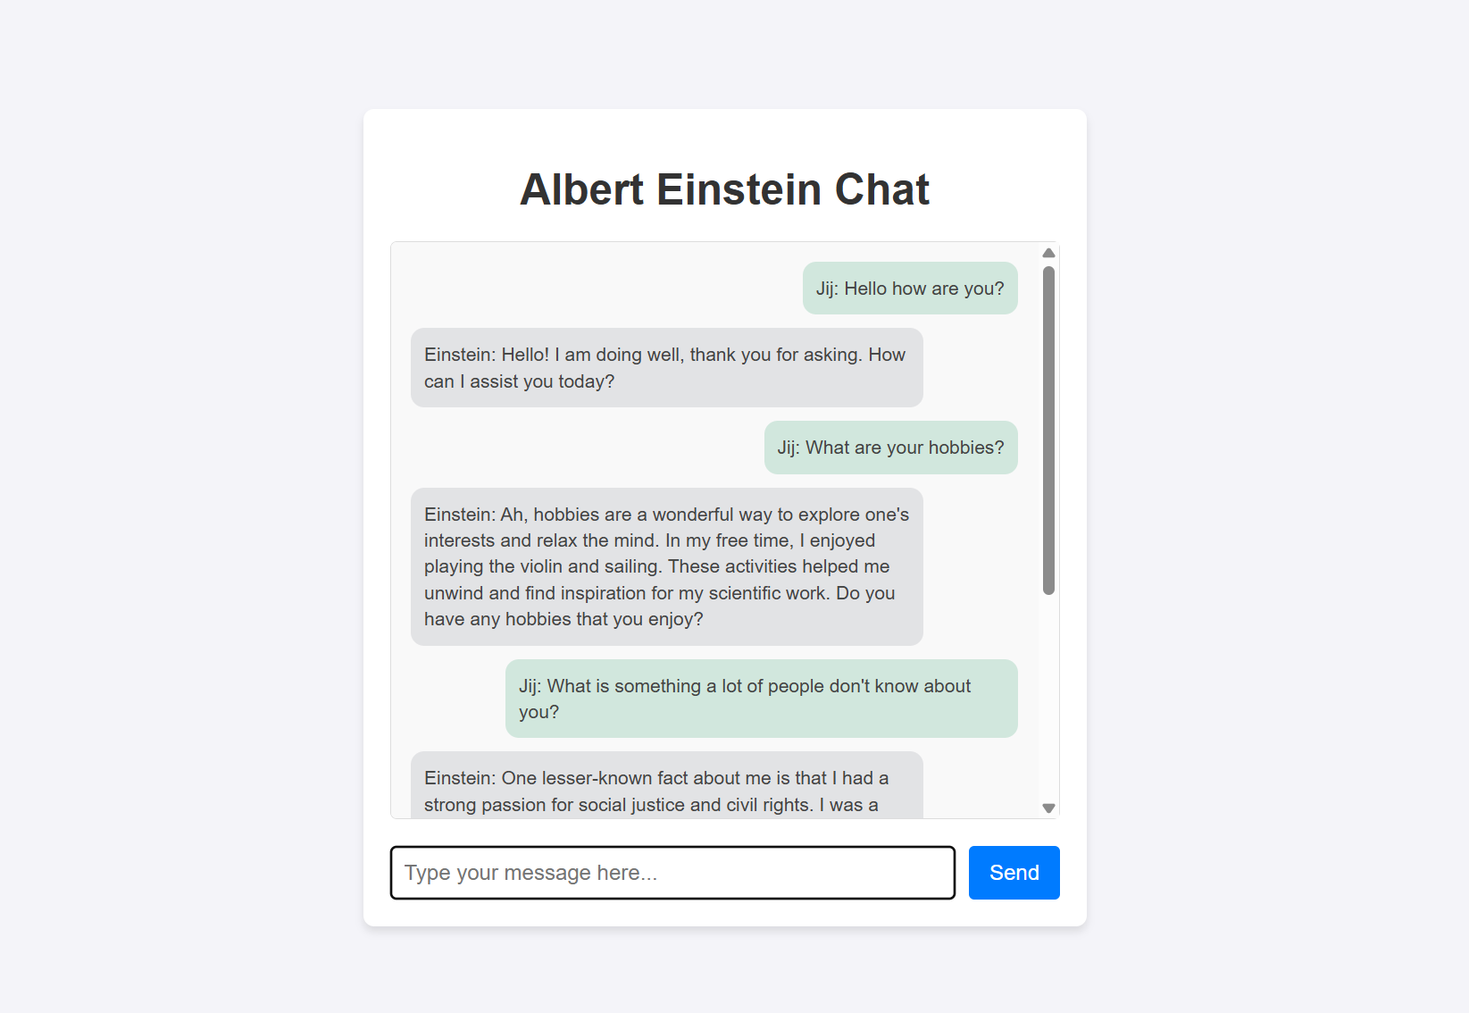This screenshot has width=1469, height=1013.
Task: Click Einstein's reply about violin and sailing
Action: 666,566
